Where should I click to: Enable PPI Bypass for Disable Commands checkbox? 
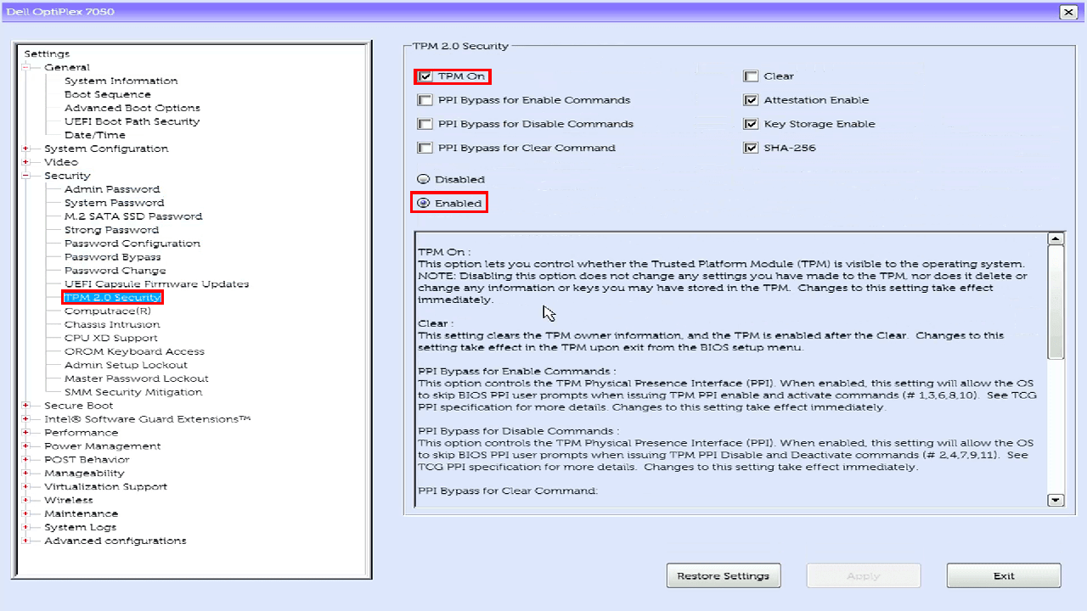coord(425,124)
